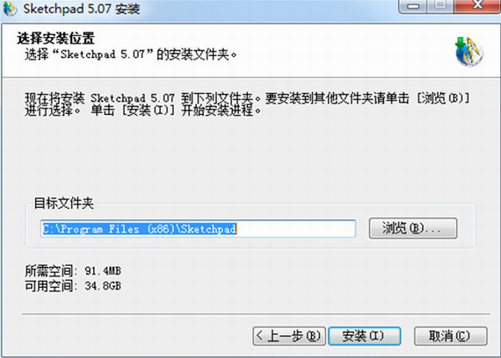Click the 所需空间: 91.4MB text
This screenshot has width=501, height=358.
pos(73,271)
